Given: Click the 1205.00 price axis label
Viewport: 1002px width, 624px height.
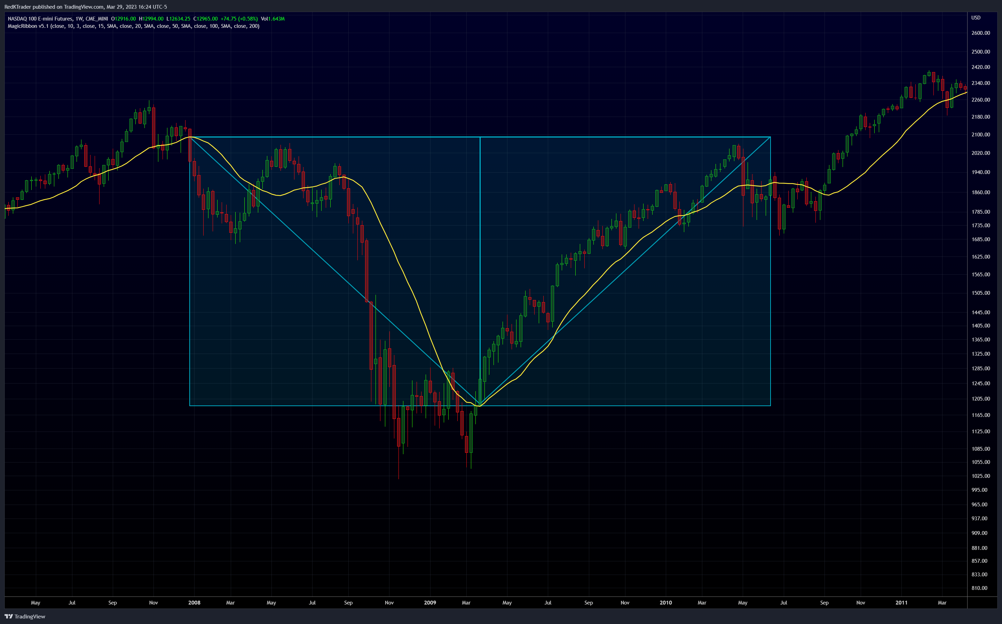Looking at the screenshot, I should coord(980,399).
